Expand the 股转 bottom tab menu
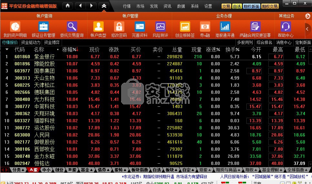The image size is (312, 184). [x=120, y=170]
